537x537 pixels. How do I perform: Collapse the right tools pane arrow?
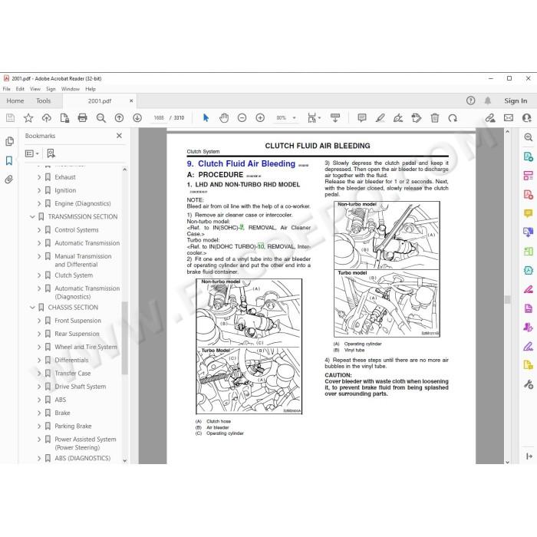click(529, 456)
